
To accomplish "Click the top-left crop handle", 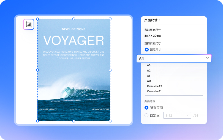I will (37, 19).
